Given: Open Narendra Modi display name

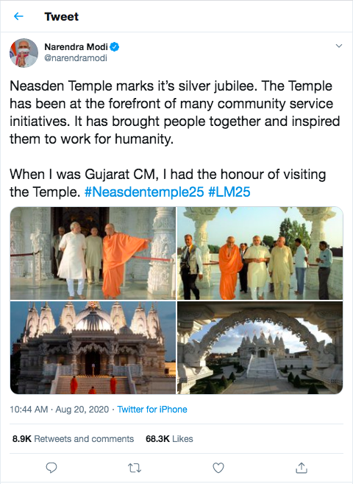Looking at the screenshot, I should tap(76, 47).
